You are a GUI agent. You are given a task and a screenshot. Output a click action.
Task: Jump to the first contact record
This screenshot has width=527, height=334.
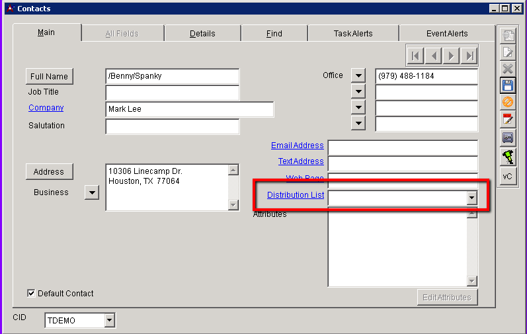[415, 56]
